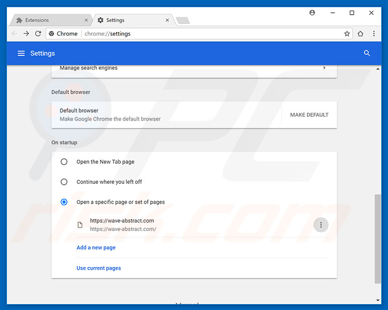388x310 pixels.
Task: Select Continue where you left off
Action: point(64,182)
